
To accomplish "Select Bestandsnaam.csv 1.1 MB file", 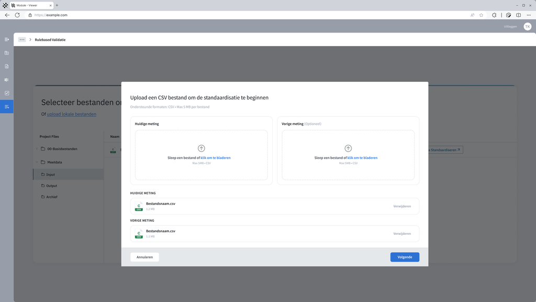I will 274,233.
